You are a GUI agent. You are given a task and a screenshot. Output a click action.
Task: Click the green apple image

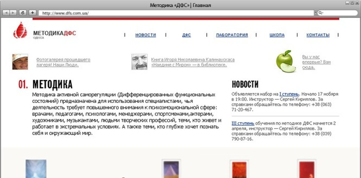tap(286, 62)
